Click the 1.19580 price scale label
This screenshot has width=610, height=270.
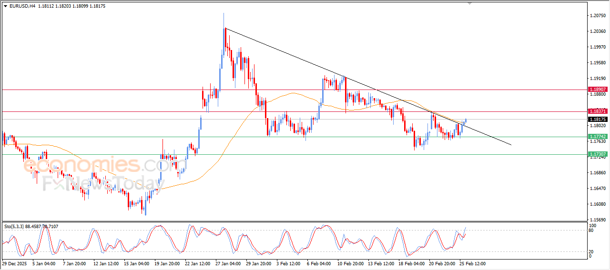pos(598,63)
